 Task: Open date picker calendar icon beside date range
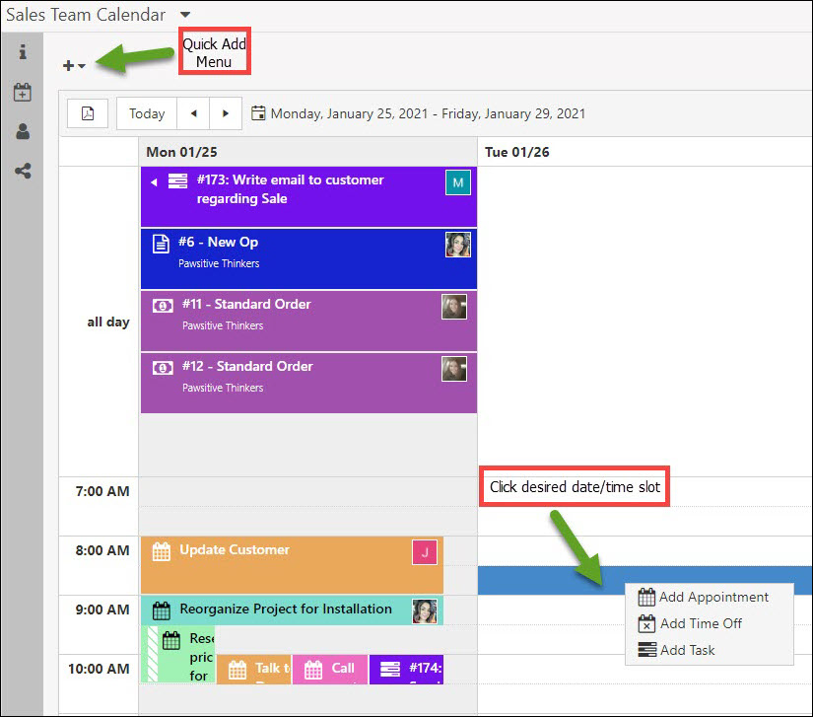click(x=258, y=113)
